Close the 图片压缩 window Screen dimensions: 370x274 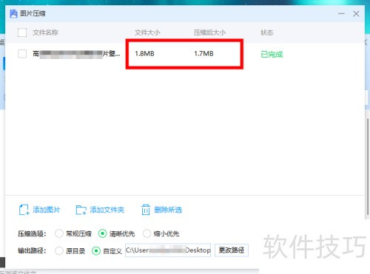tap(356, 13)
